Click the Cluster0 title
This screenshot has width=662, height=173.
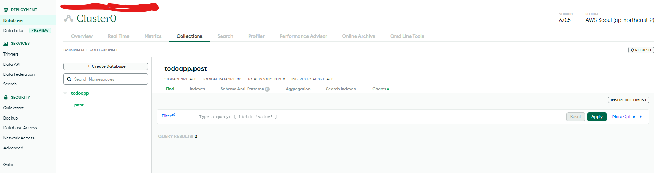tap(97, 18)
